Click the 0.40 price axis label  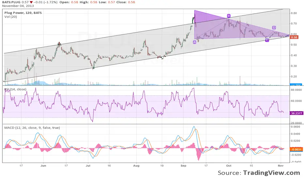[x=294, y=55]
